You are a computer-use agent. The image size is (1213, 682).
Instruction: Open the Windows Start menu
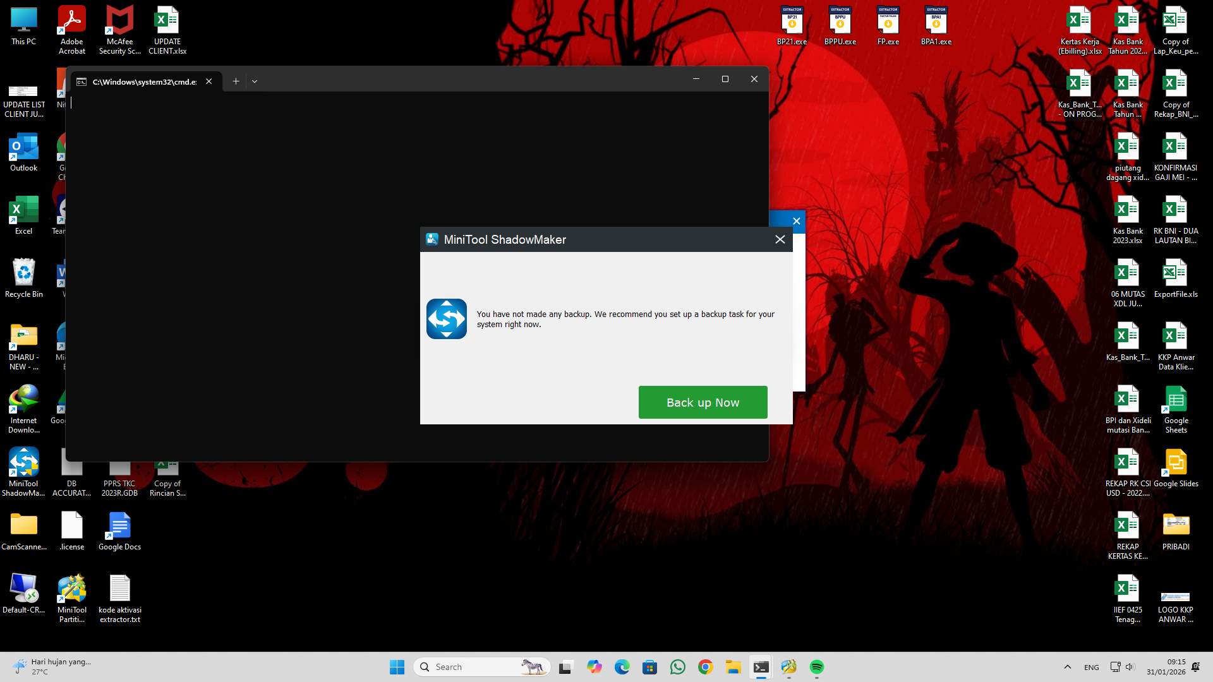pos(397,666)
